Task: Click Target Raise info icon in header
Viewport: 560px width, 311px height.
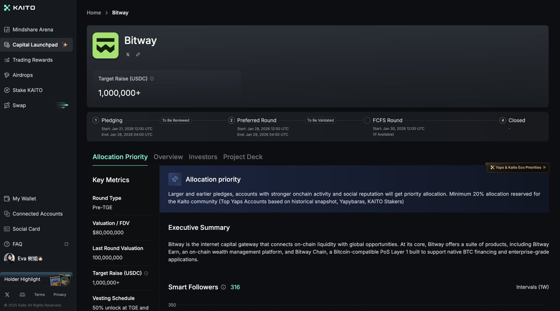Action: [152, 79]
